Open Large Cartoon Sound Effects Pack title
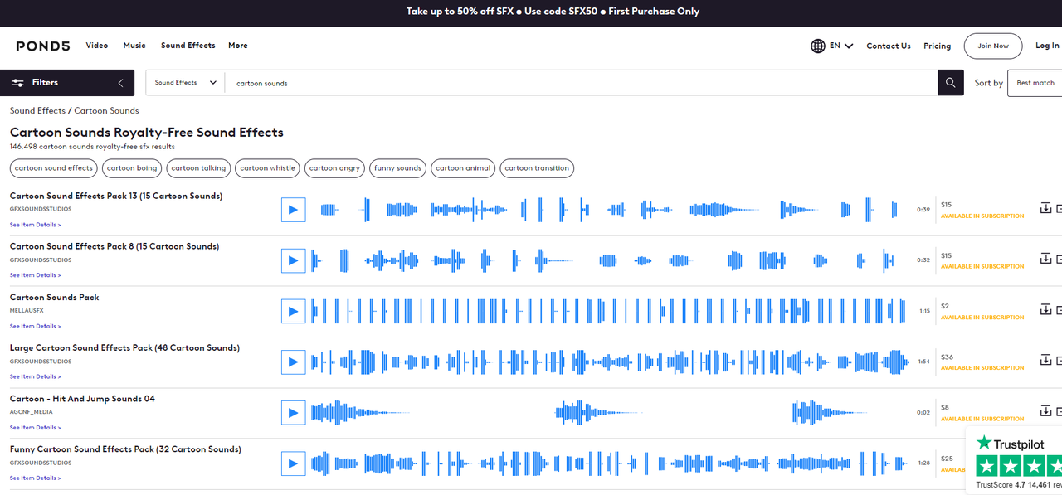The height and width of the screenshot is (495, 1062). coord(124,348)
